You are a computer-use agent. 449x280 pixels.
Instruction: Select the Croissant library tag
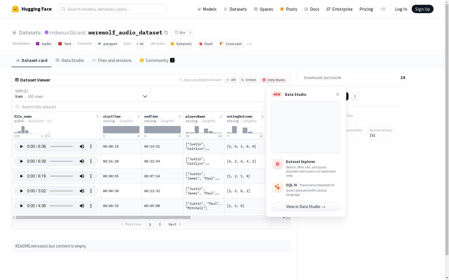231,44
